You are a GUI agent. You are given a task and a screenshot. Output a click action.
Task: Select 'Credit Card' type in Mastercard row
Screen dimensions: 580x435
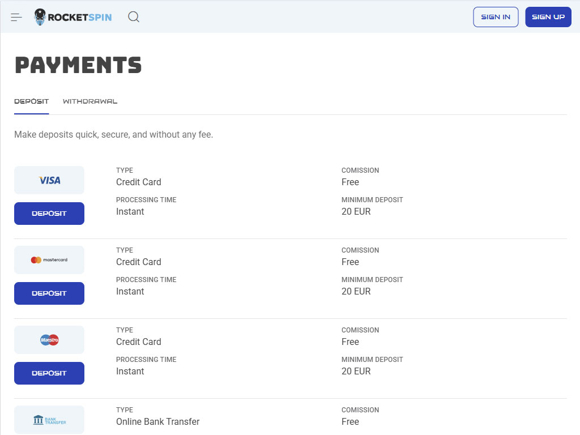(139, 262)
